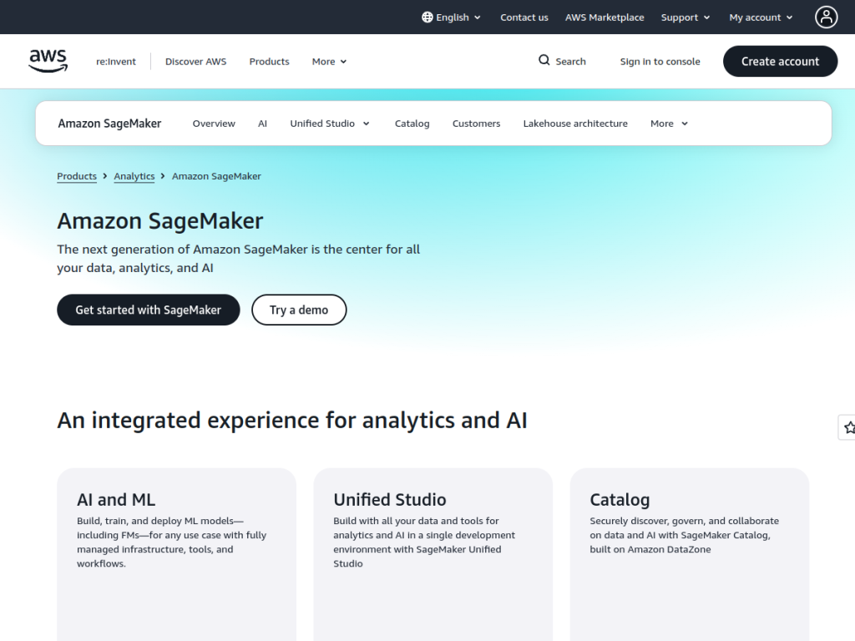This screenshot has height=641, width=855.
Task: Click the Amazon SageMaker page heading
Action: [159, 220]
